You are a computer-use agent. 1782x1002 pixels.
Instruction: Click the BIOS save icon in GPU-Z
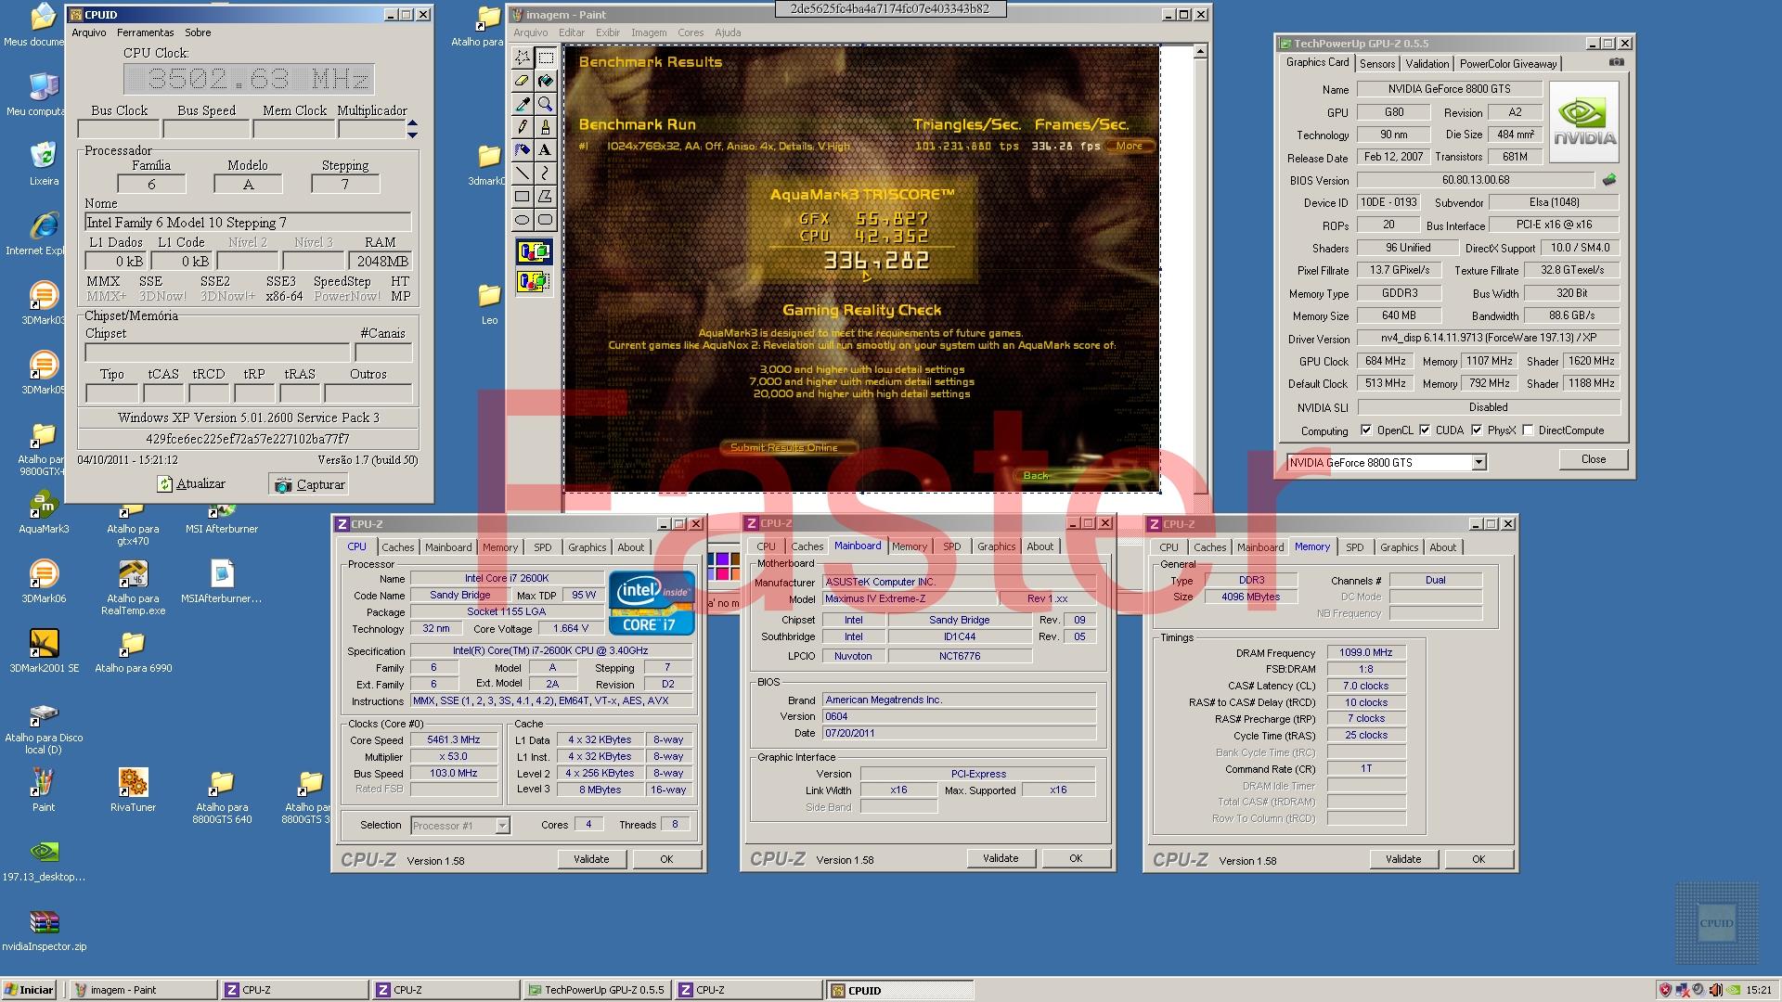[1609, 180]
